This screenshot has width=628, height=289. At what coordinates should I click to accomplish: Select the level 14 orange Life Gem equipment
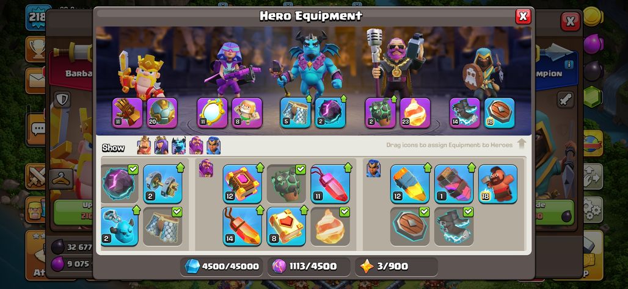click(x=243, y=226)
